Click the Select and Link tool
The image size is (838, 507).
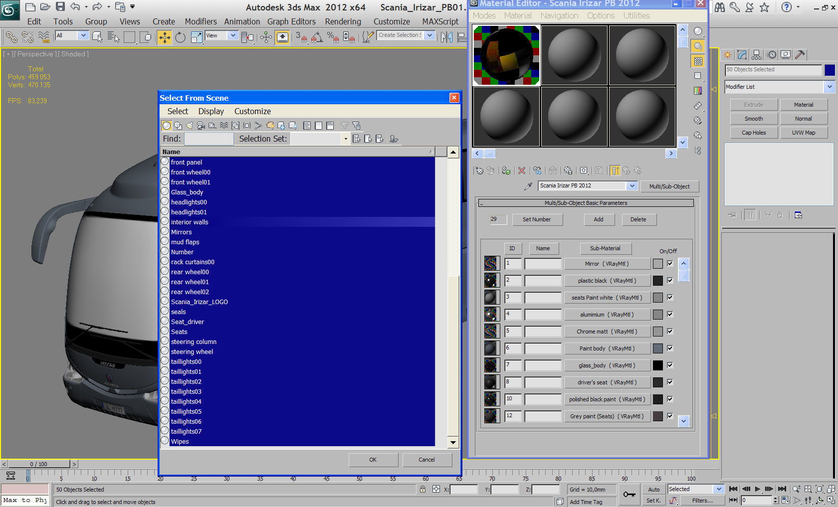[11, 37]
